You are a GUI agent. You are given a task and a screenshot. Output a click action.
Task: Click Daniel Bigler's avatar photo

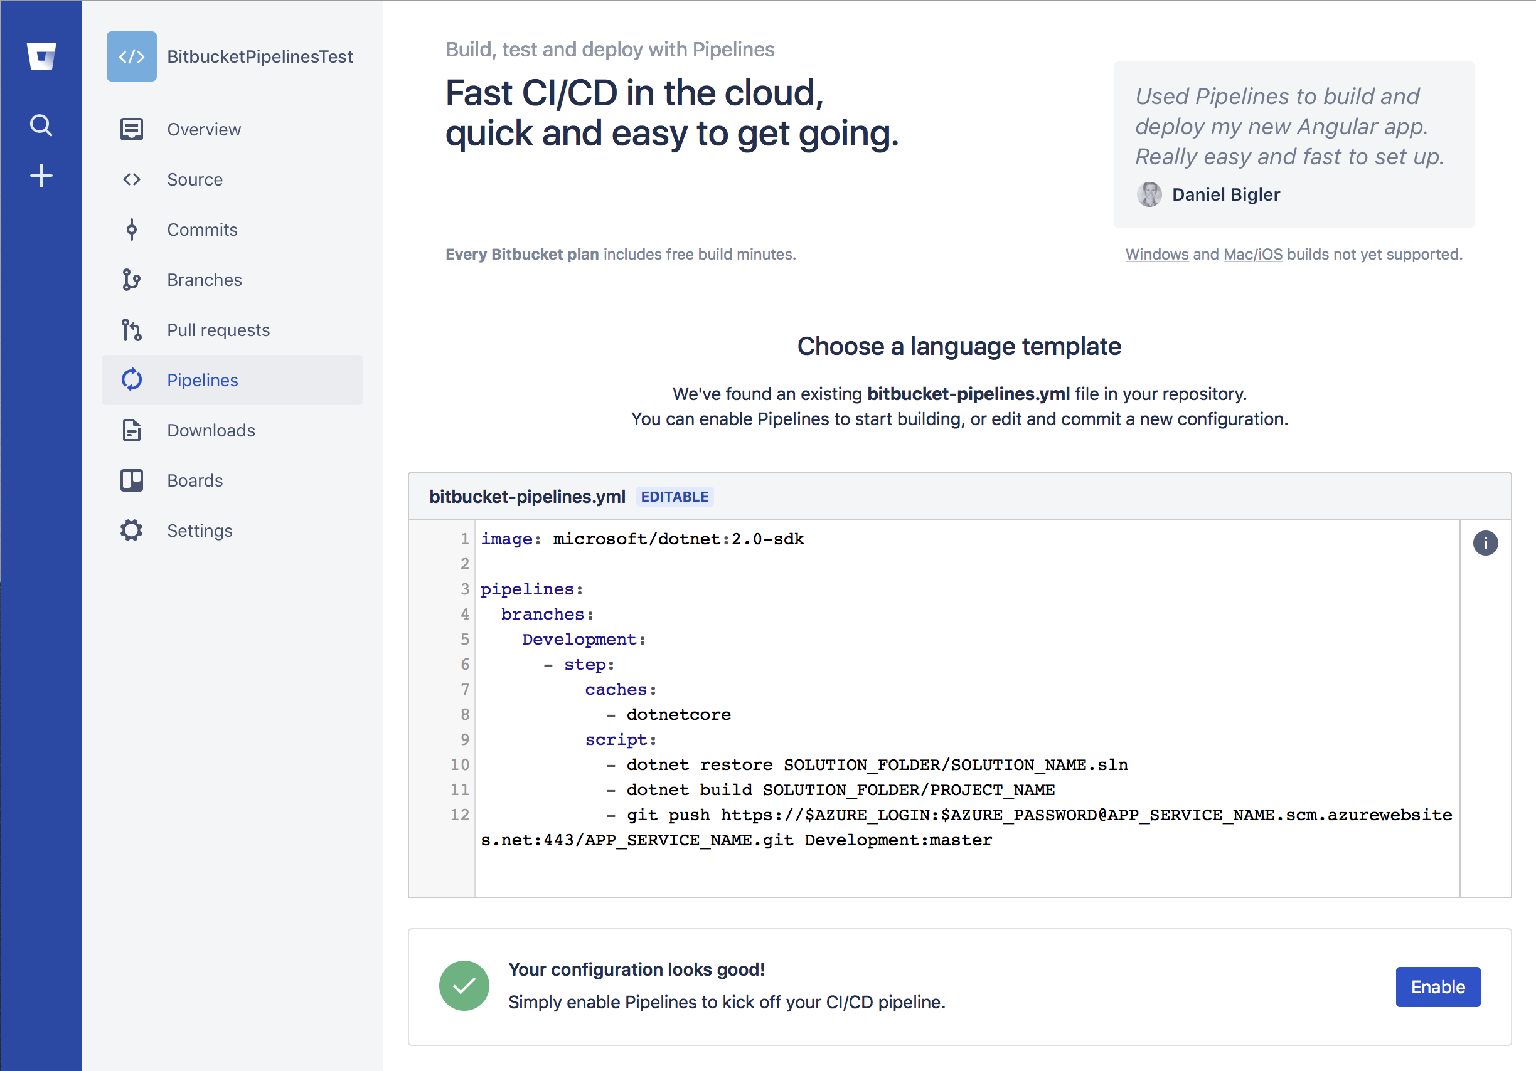[1149, 194]
